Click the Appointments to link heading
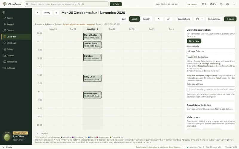The height and width of the screenshot is (149, 239). pyautogui.click(x=199, y=105)
